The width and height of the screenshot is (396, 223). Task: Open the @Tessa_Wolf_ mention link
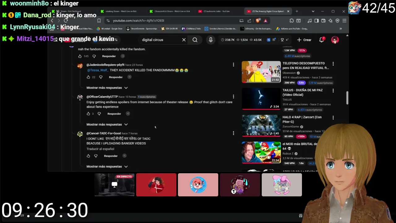point(97,70)
